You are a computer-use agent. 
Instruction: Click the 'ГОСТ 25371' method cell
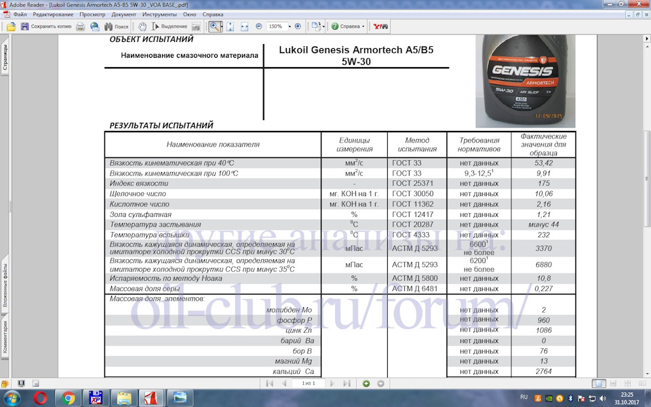[413, 183]
